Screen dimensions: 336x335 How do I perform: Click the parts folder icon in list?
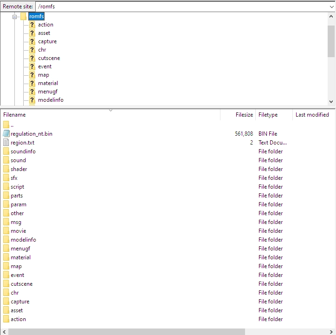(x=6, y=196)
